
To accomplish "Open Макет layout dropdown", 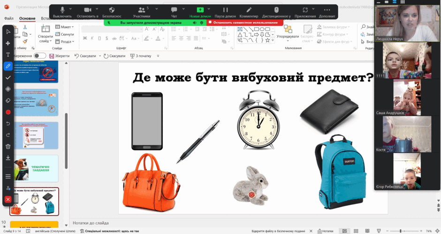I will [65, 27].
